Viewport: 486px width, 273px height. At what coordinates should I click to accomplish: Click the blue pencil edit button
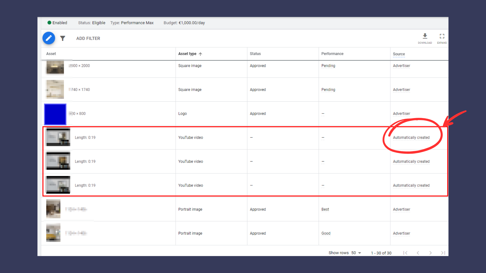point(49,38)
